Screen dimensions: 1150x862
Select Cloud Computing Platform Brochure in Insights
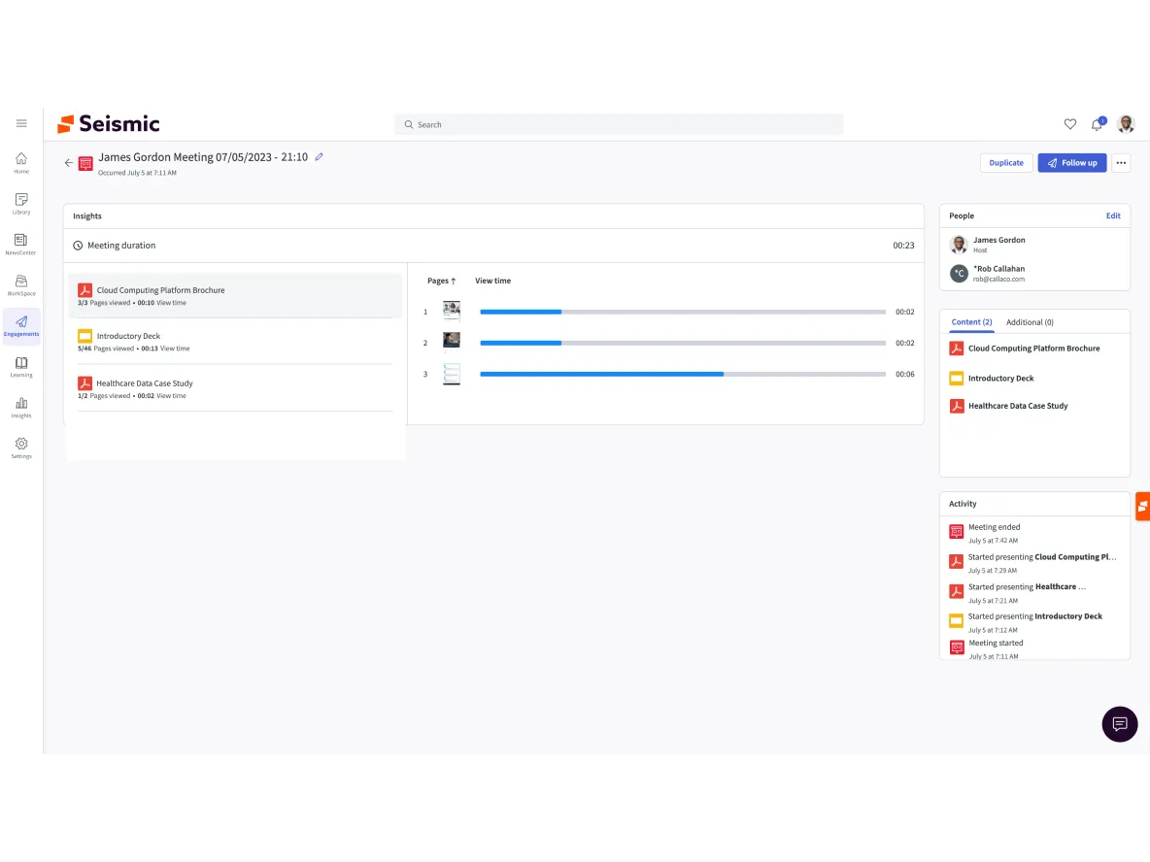click(235, 295)
